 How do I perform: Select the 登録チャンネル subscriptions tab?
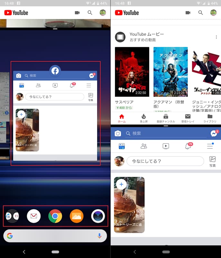[166, 118]
